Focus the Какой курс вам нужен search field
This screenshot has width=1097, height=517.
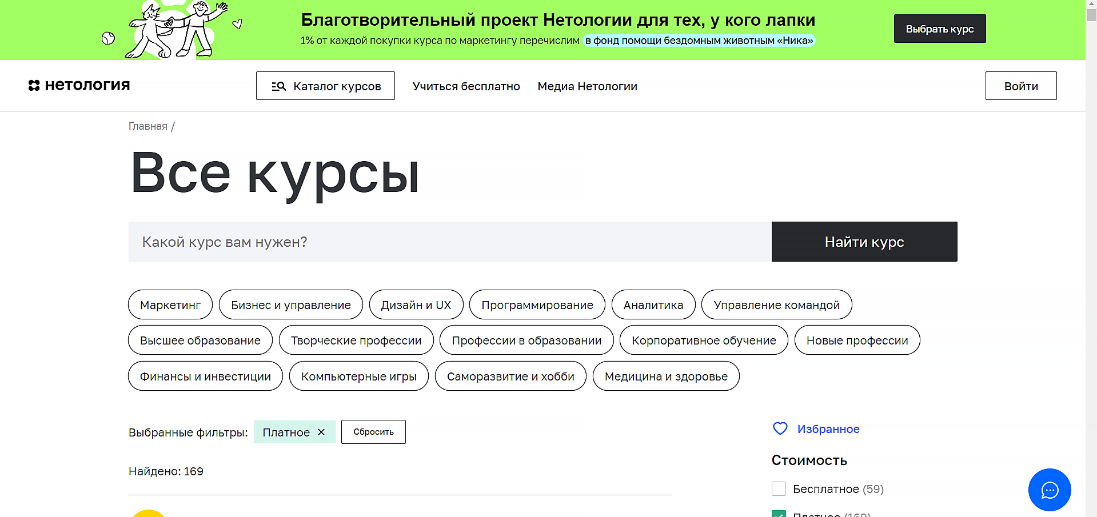click(450, 242)
